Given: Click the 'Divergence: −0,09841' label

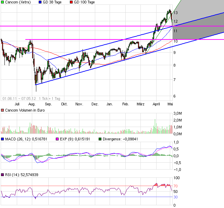Looking at the screenshot, I should coord(120,139).
